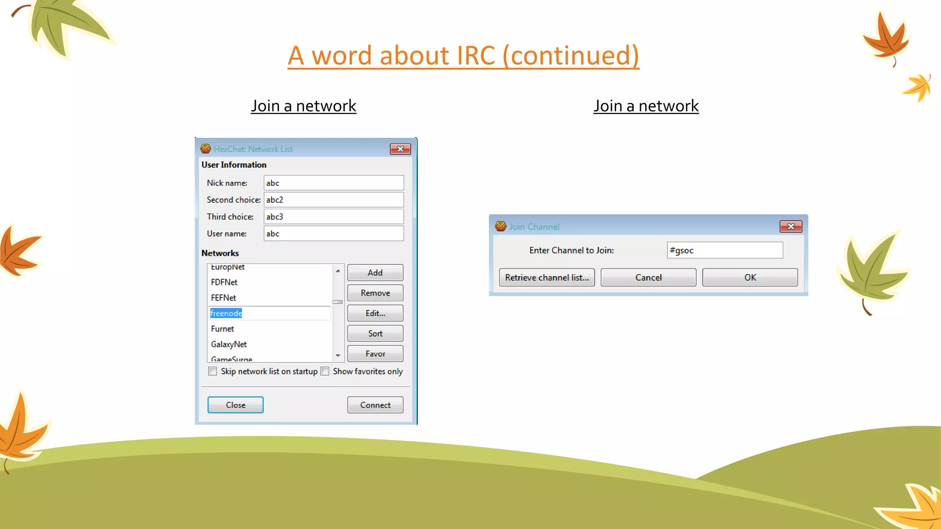Close the Join Channel dialog
Screen dimensions: 941x529
[x=790, y=226]
